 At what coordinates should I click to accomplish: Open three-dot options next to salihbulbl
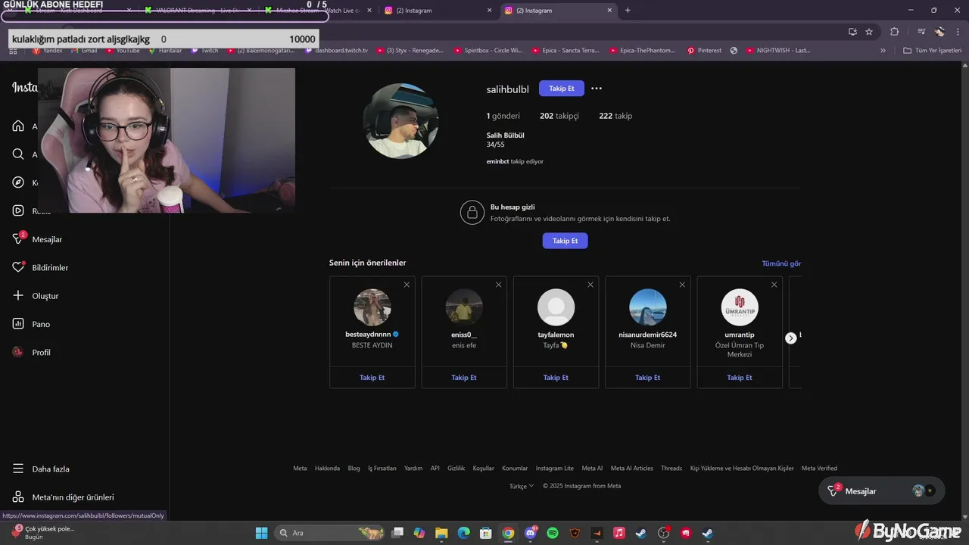tap(597, 89)
